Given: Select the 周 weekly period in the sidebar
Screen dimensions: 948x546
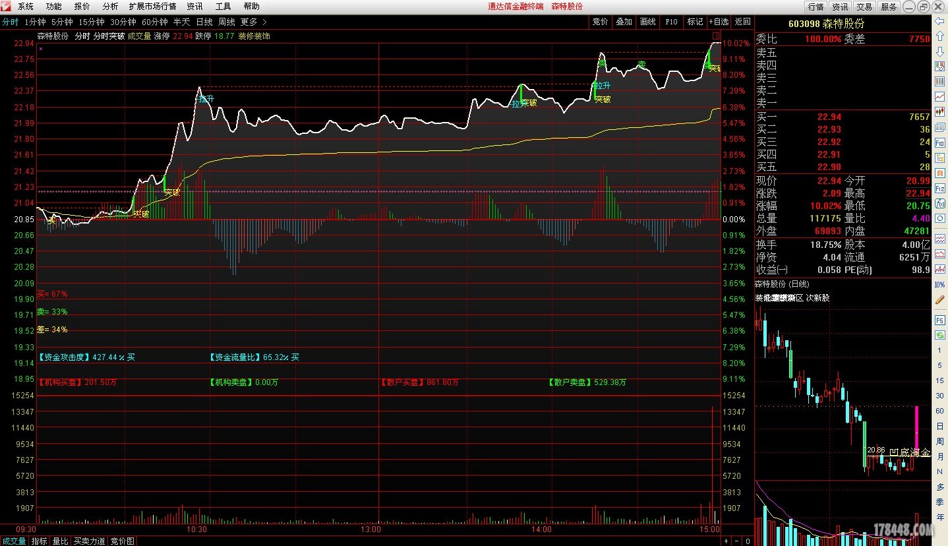Looking at the screenshot, I should coord(939,442).
